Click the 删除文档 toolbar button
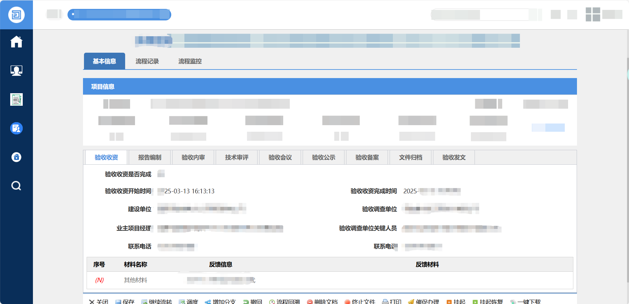 point(322,301)
